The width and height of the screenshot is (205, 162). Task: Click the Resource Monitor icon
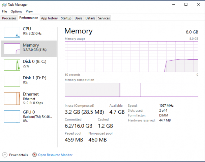[34, 155]
